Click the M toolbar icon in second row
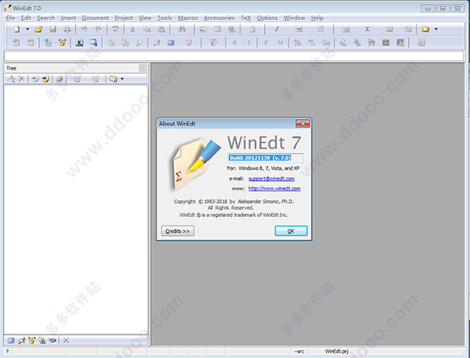The height and width of the screenshot is (358, 470). pos(280,43)
